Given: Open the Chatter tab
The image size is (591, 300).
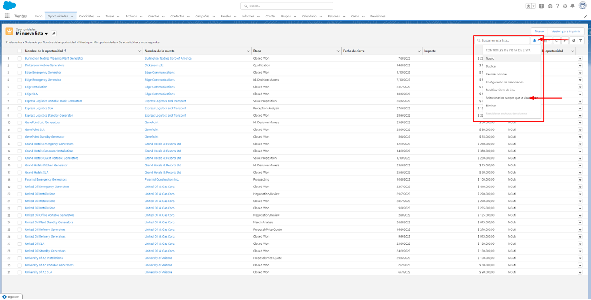Looking at the screenshot, I should click(270, 16).
